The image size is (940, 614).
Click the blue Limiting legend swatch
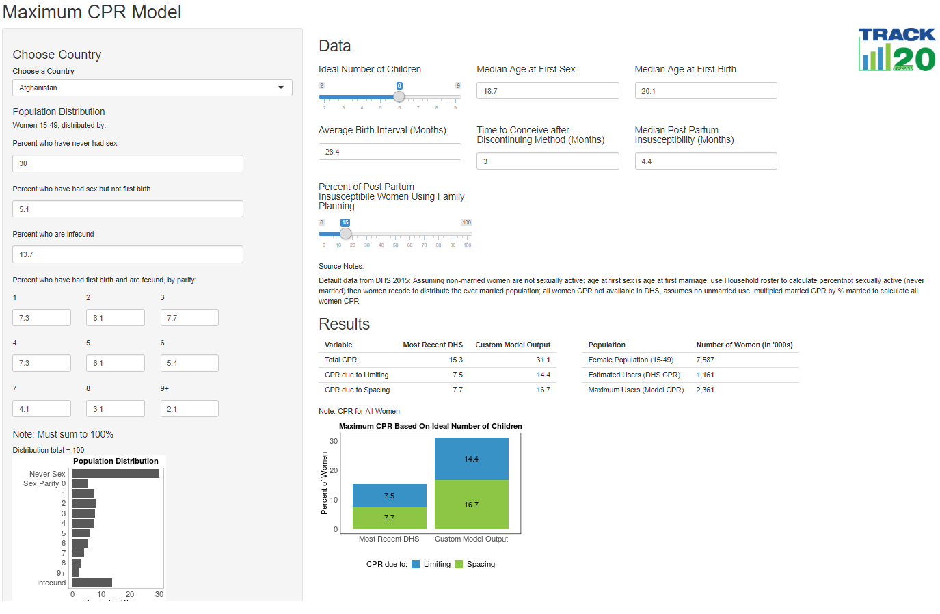point(416,565)
